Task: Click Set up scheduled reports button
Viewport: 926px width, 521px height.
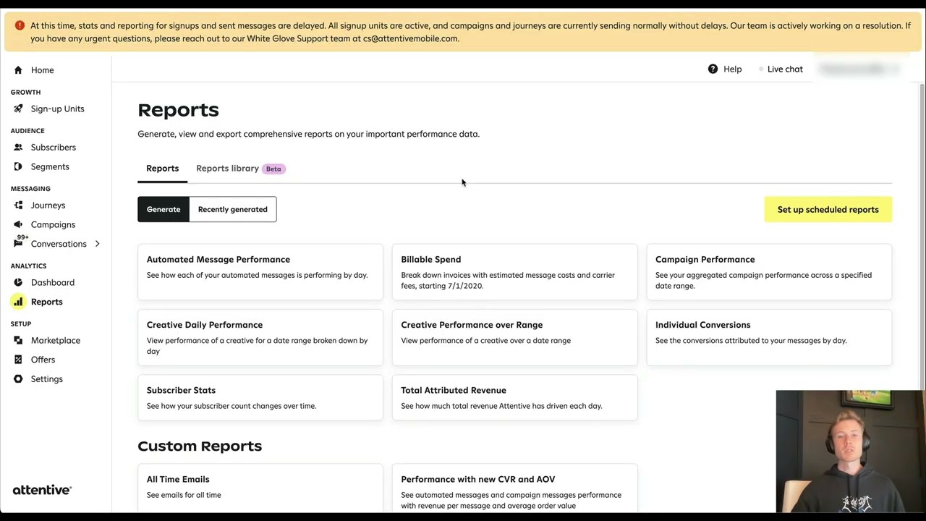Action: pos(828,210)
